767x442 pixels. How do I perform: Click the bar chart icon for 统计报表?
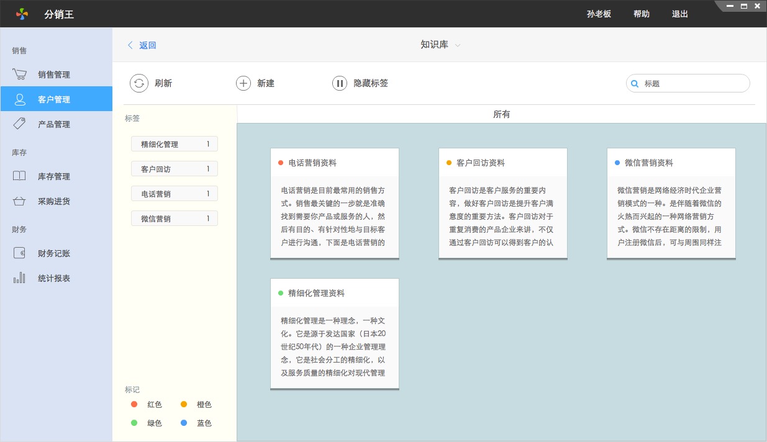[x=19, y=278]
